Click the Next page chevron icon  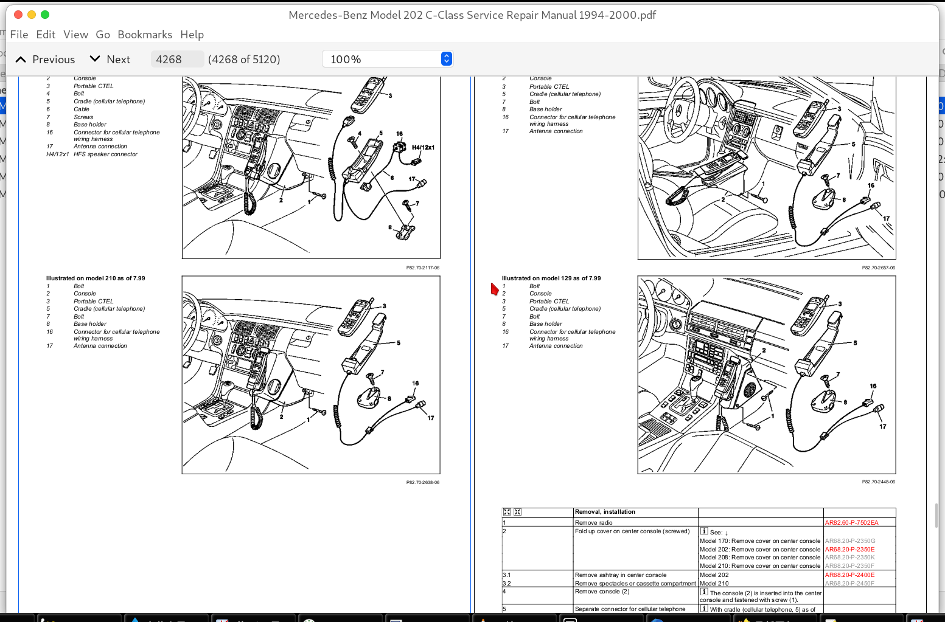tap(94, 58)
